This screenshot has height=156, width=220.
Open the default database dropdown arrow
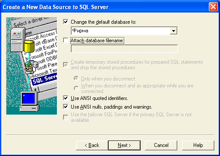coord(173,31)
